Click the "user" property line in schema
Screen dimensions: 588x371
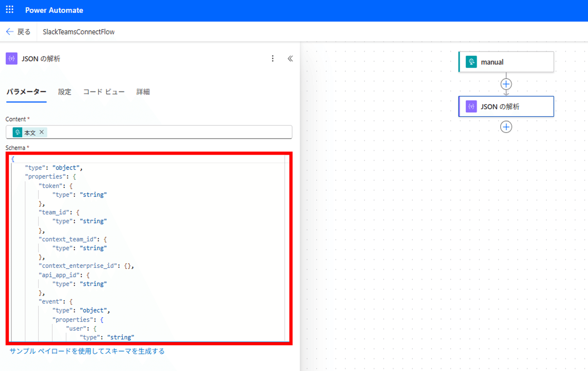point(81,329)
